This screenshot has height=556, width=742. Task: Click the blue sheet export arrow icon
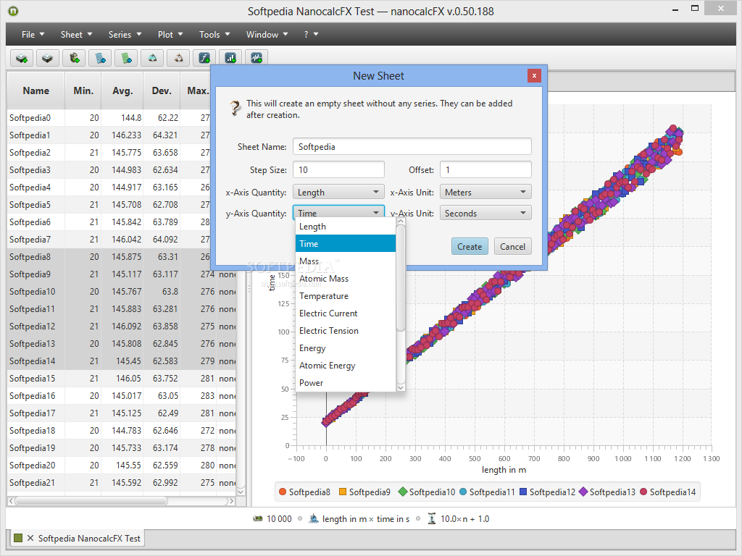pos(100,58)
